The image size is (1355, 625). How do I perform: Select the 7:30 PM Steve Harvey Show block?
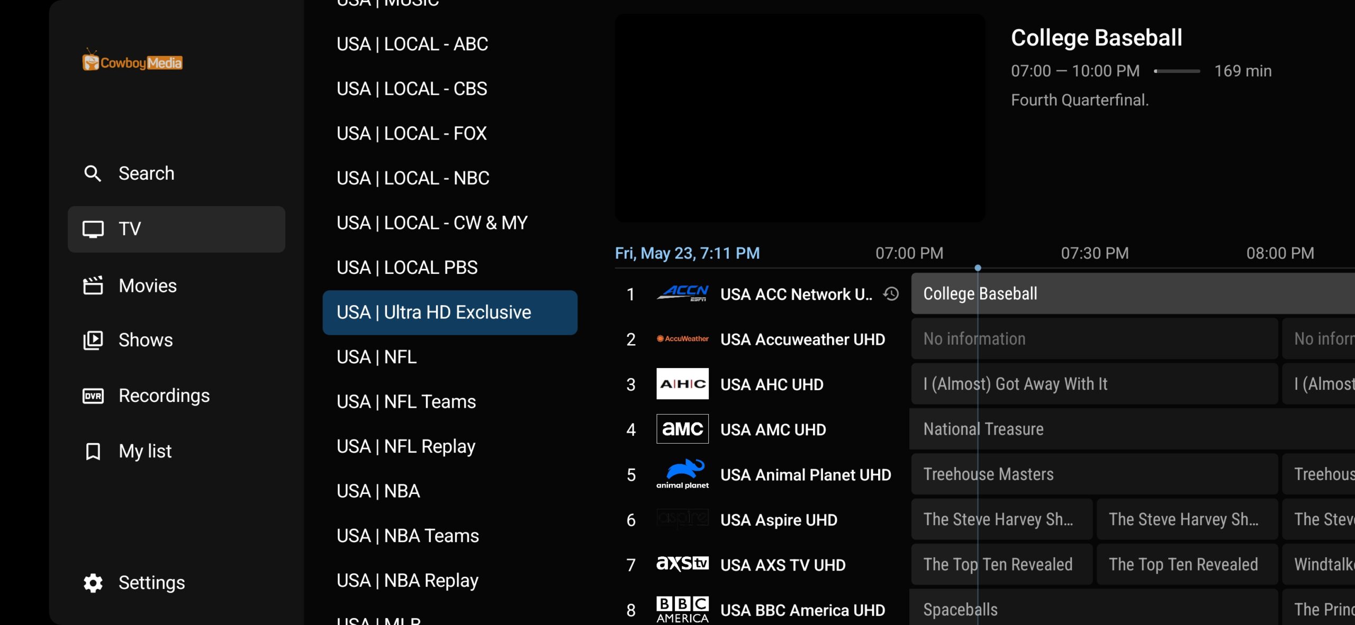[x=1187, y=519]
